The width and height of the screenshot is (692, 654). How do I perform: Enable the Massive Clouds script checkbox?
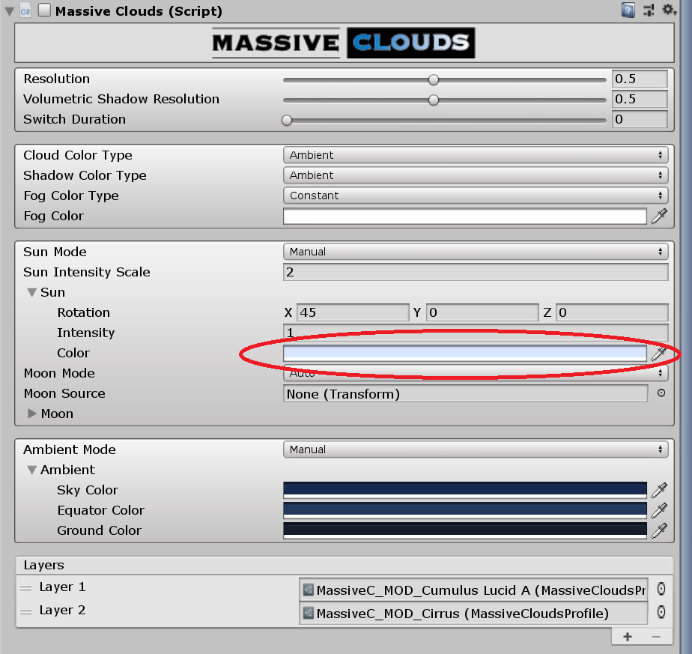click(44, 10)
